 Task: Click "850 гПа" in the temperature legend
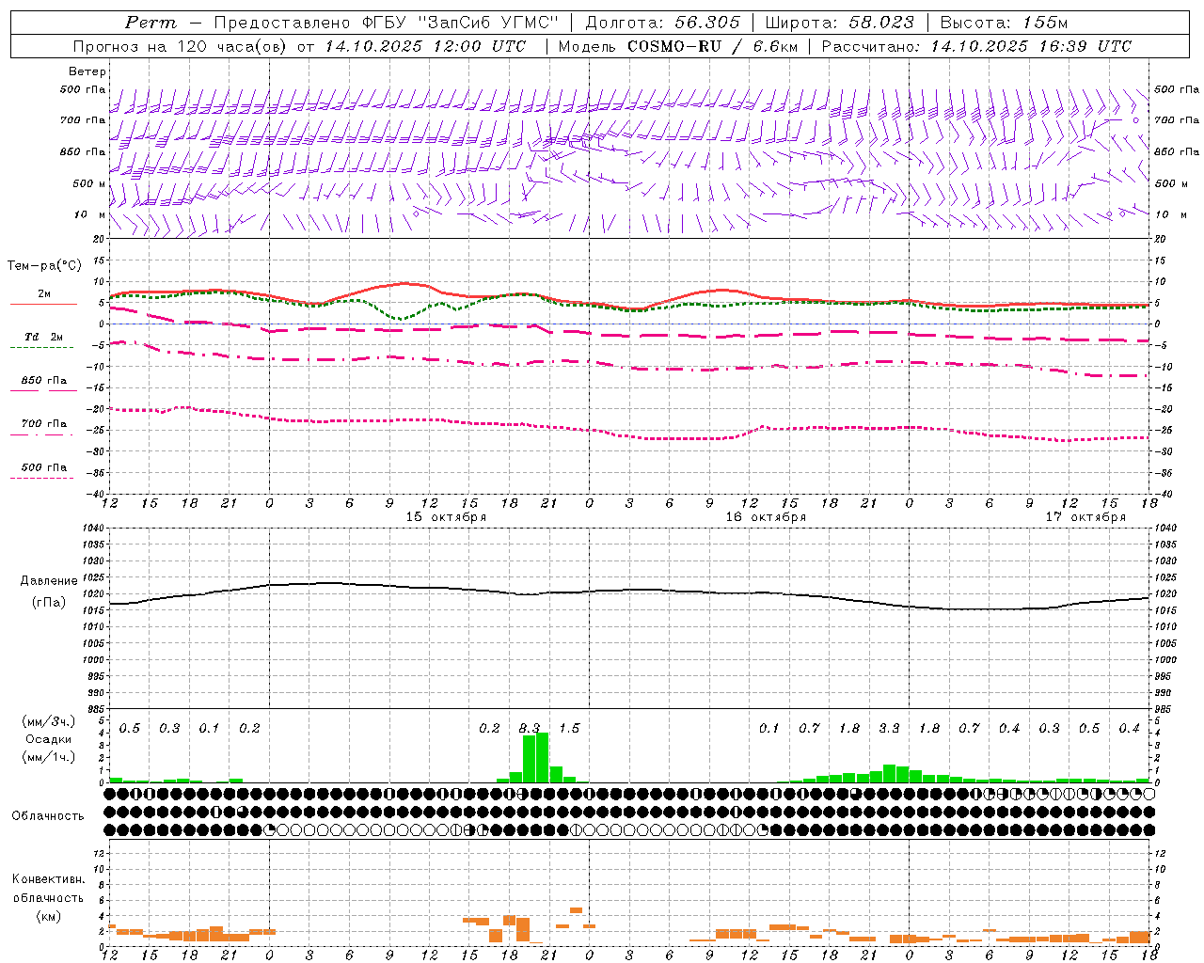click(43, 381)
